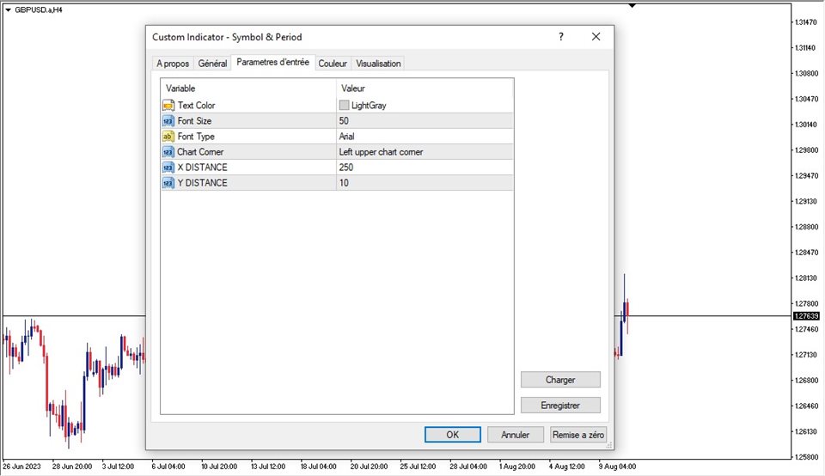Open the GBPUSD chart dropdown arrow
Image resolution: width=825 pixels, height=476 pixels.
(x=8, y=9)
